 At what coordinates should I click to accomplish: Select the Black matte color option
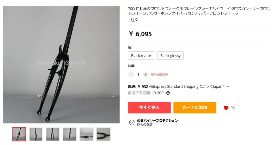click(x=141, y=55)
